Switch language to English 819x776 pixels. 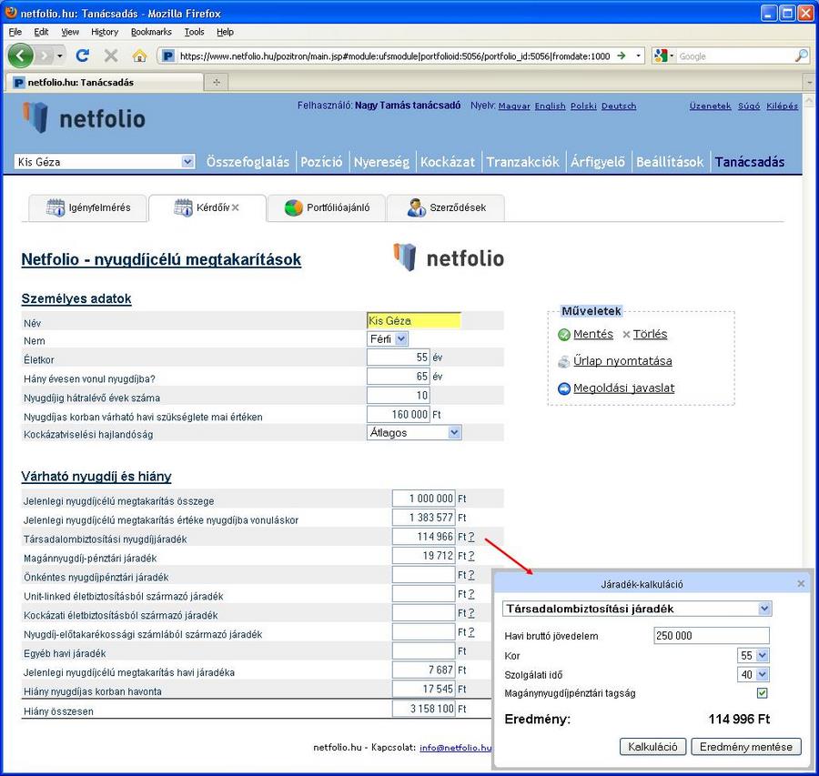tap(550, 106)
